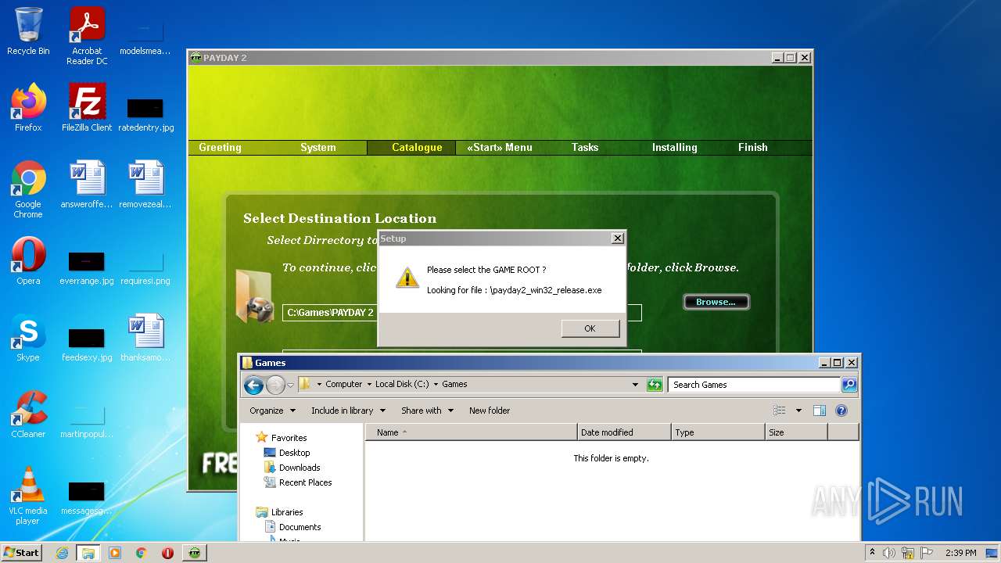Screen dimensions: 1001x563
Task: Open the Organize menu
Action: click(272, 411)
